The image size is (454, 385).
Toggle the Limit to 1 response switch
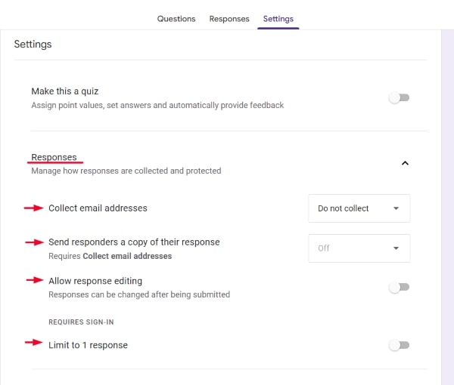pyautogui.click(x=399, y=345)
